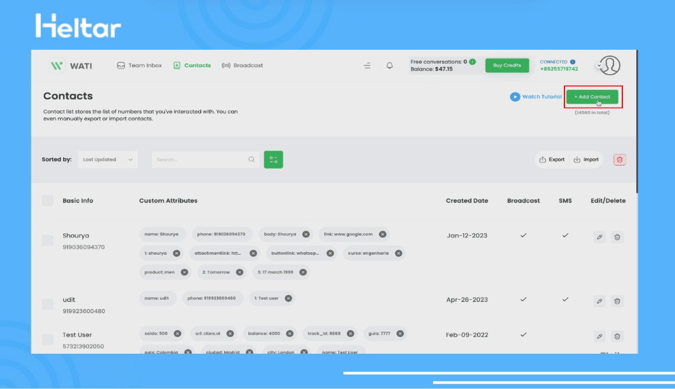Click the red trash icon in the toolbar
675x389 pixels.
[x=619, y=159]
